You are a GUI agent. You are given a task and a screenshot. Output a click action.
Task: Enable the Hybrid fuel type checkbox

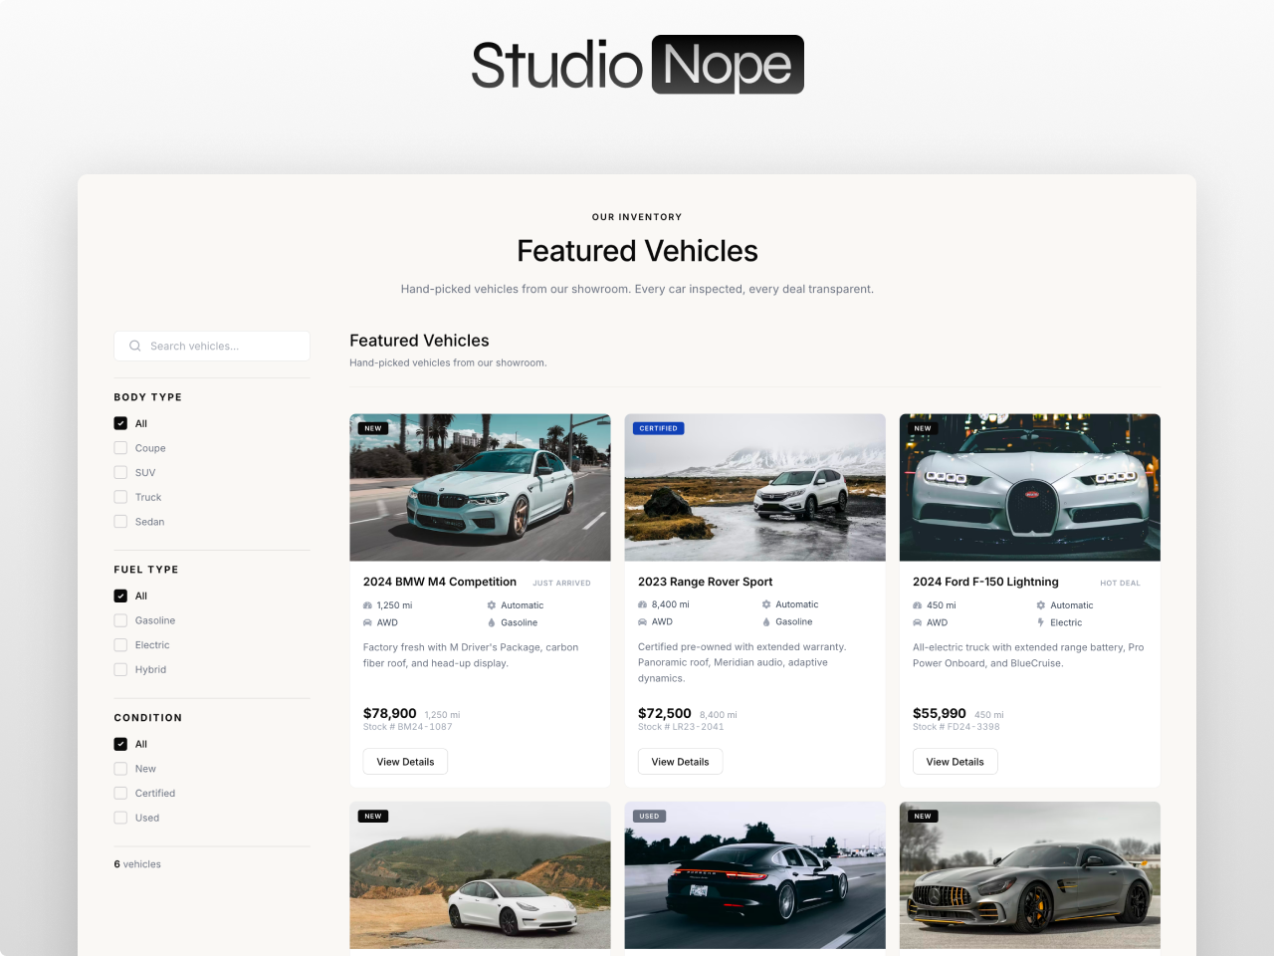tap(119, 669)
